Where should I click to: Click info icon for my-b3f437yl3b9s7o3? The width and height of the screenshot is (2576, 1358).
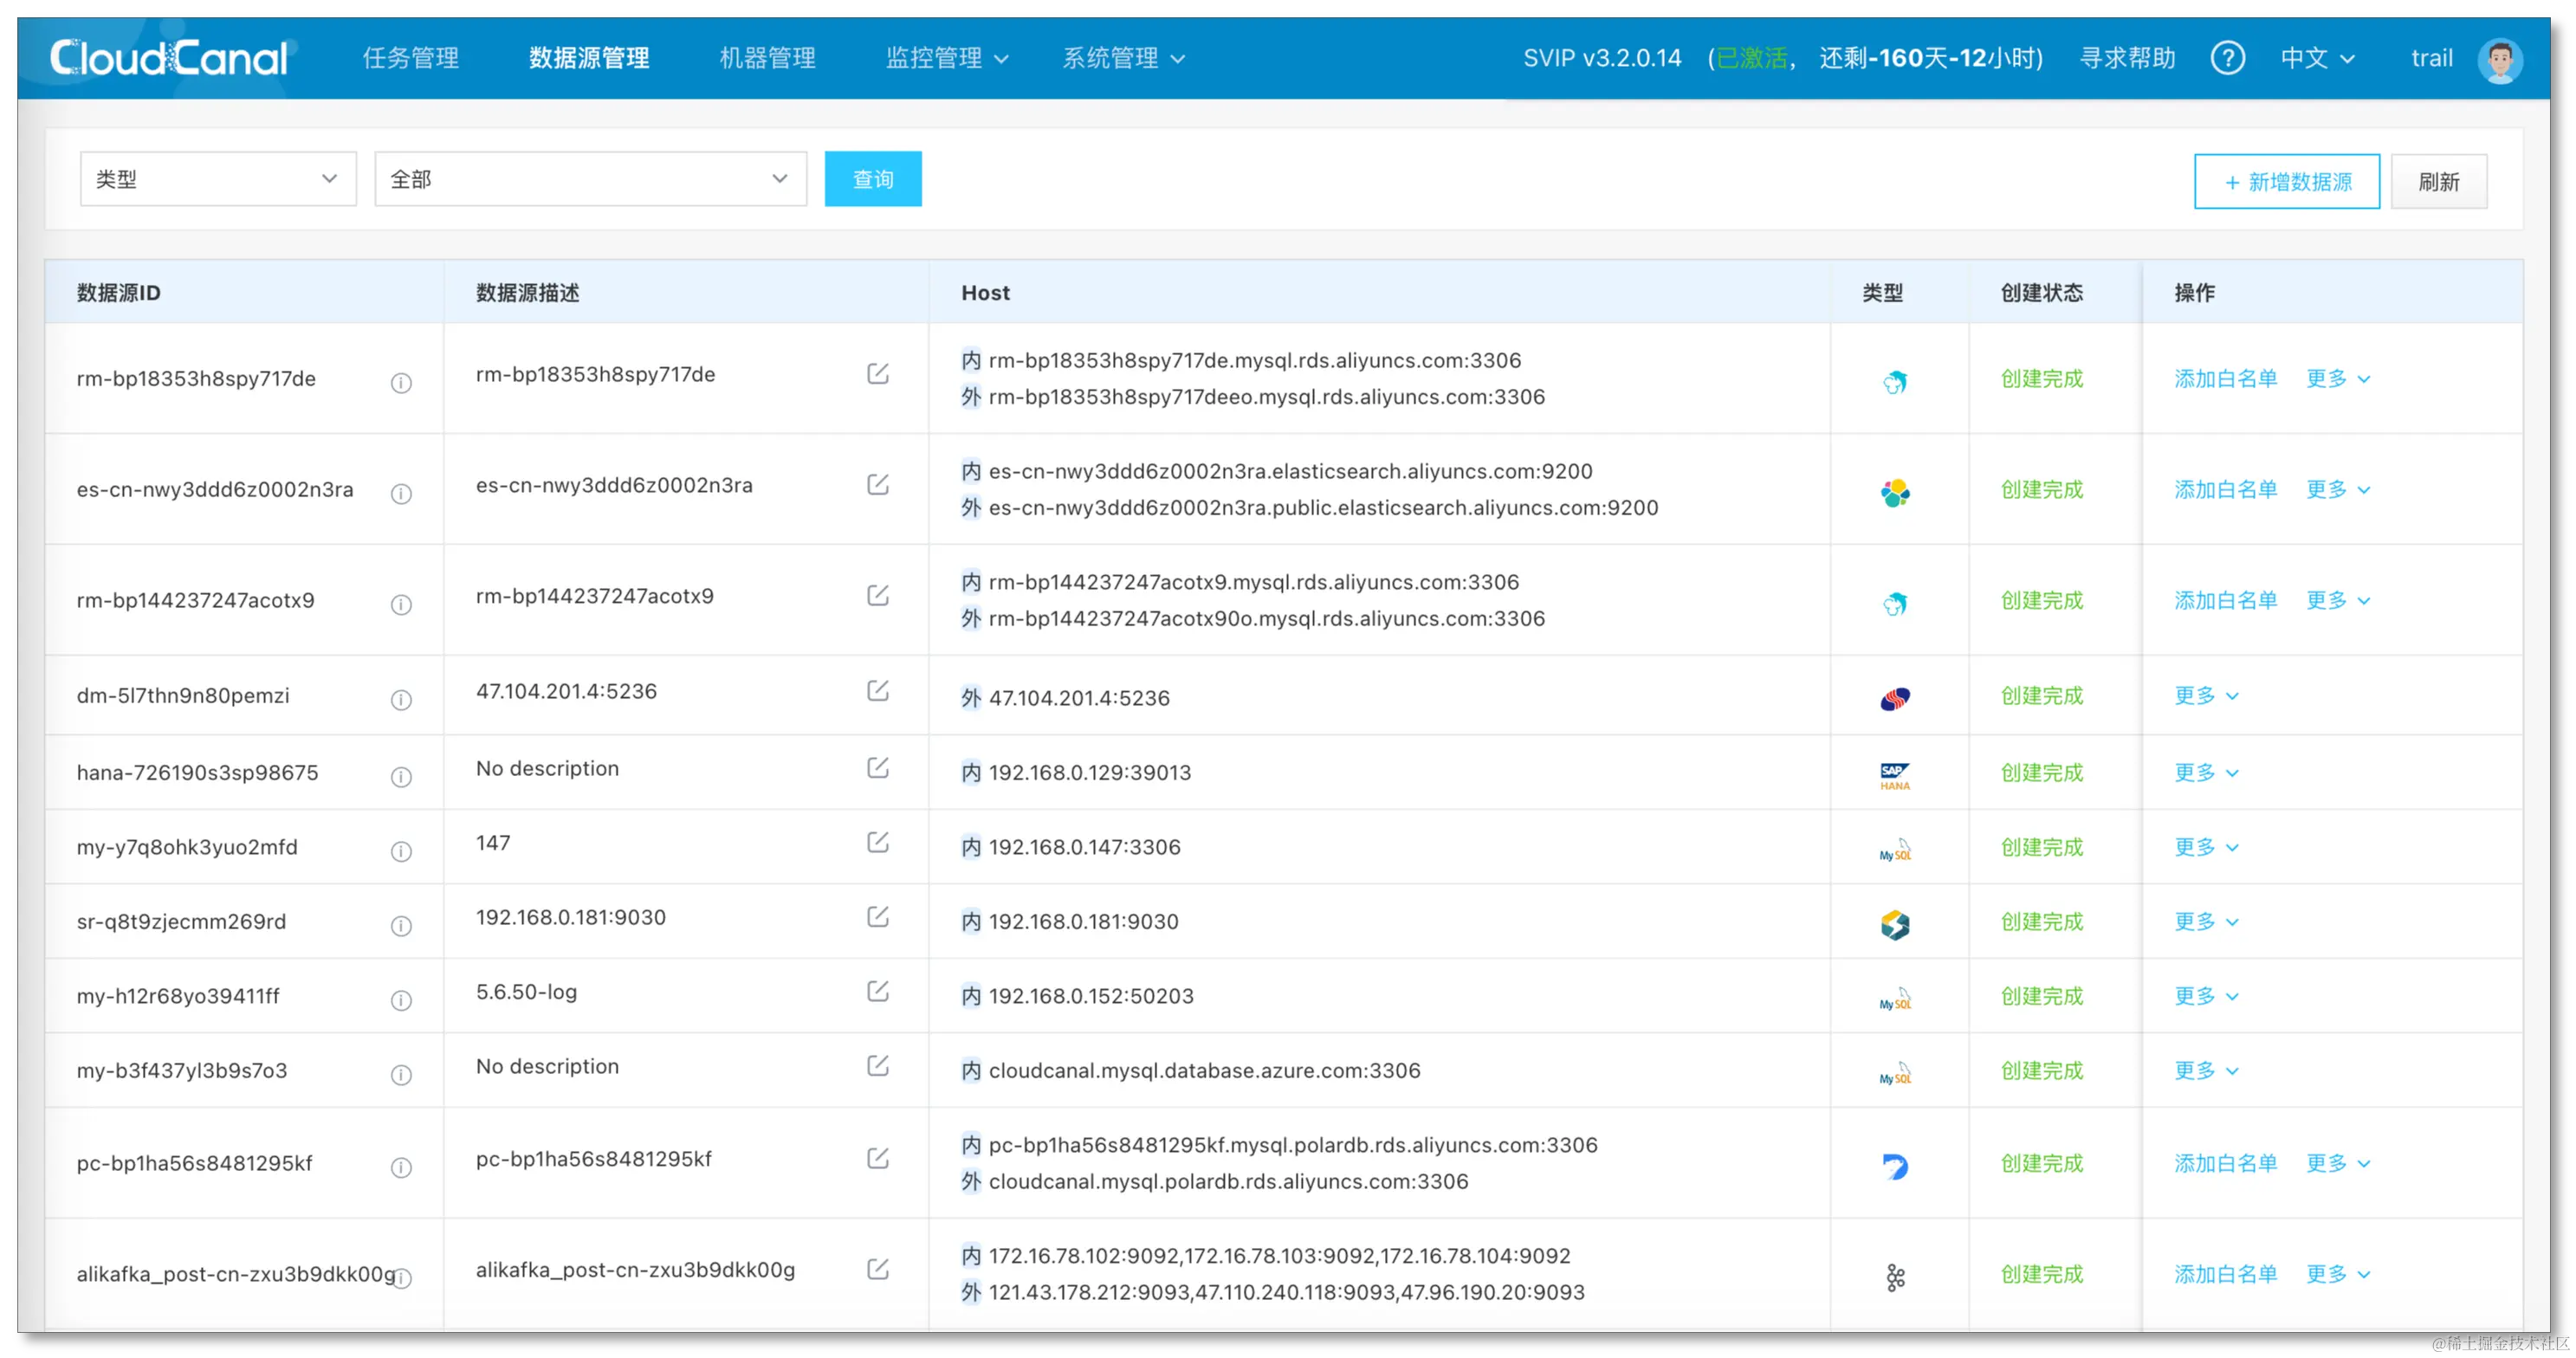(x=401, y=1075)
